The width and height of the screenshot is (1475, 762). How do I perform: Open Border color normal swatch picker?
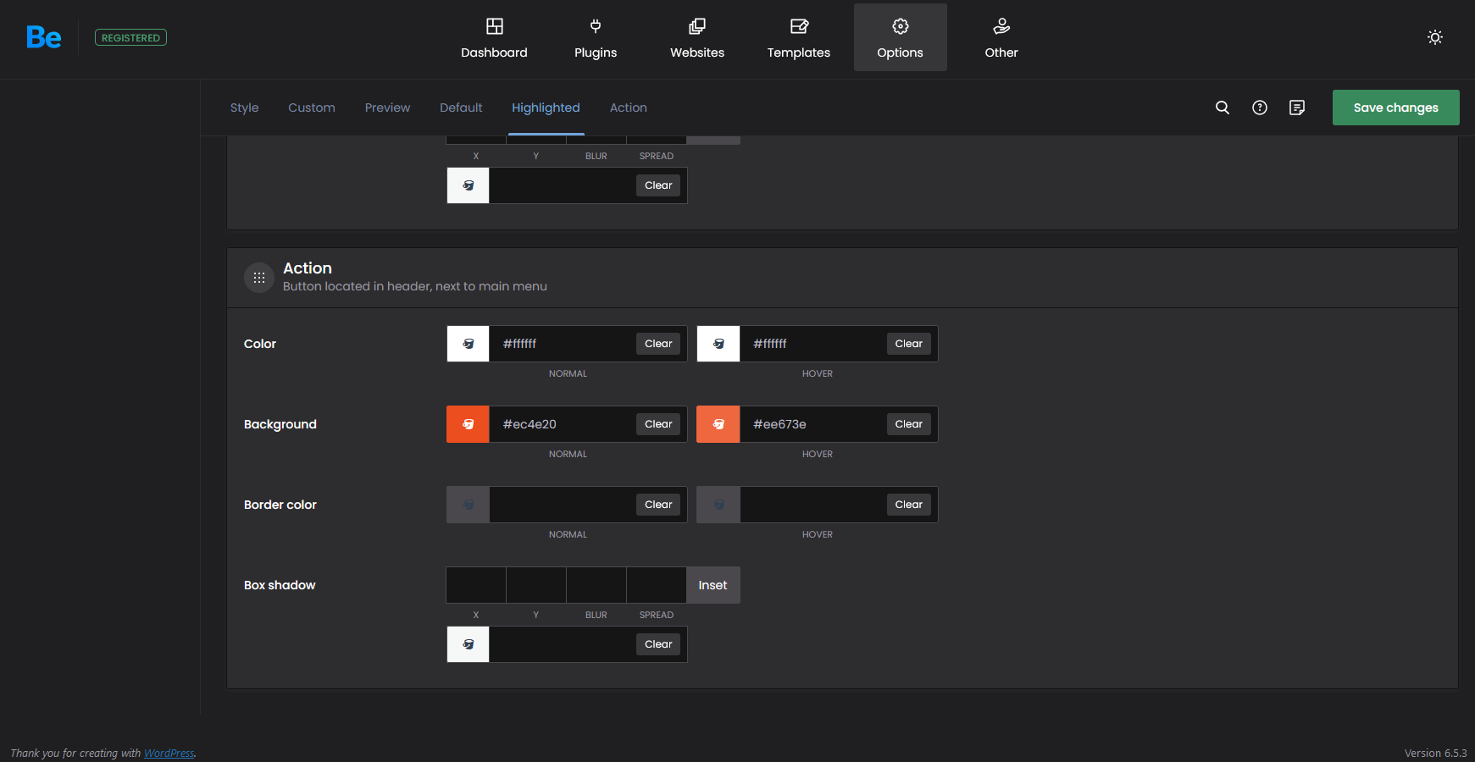469,505
